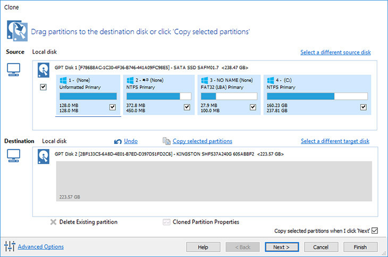The height and width of the screenshot is (257, 388).
Task: Click the Finish button
Action: [x=360, y=247]
